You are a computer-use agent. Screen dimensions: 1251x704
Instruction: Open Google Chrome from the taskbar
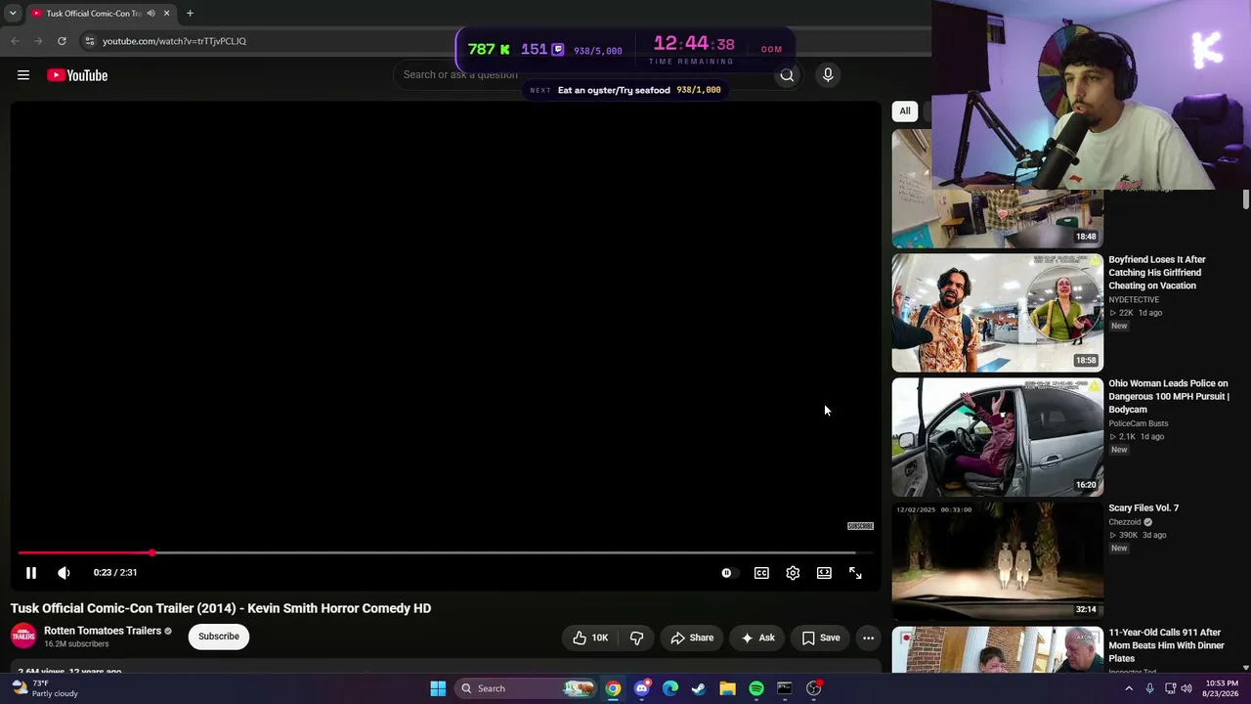[x=613, y=688]
